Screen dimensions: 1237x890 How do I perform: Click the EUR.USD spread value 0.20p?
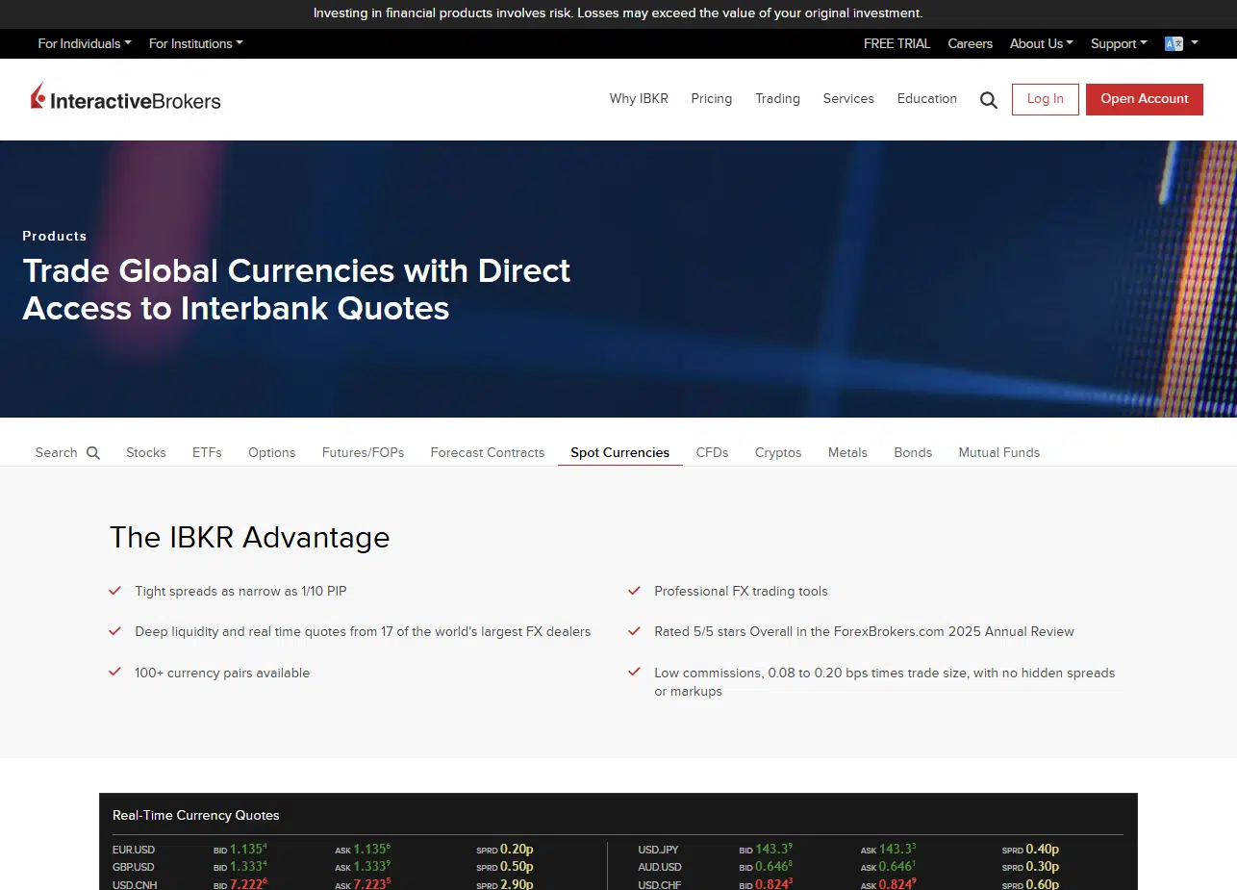click(517, 850)
